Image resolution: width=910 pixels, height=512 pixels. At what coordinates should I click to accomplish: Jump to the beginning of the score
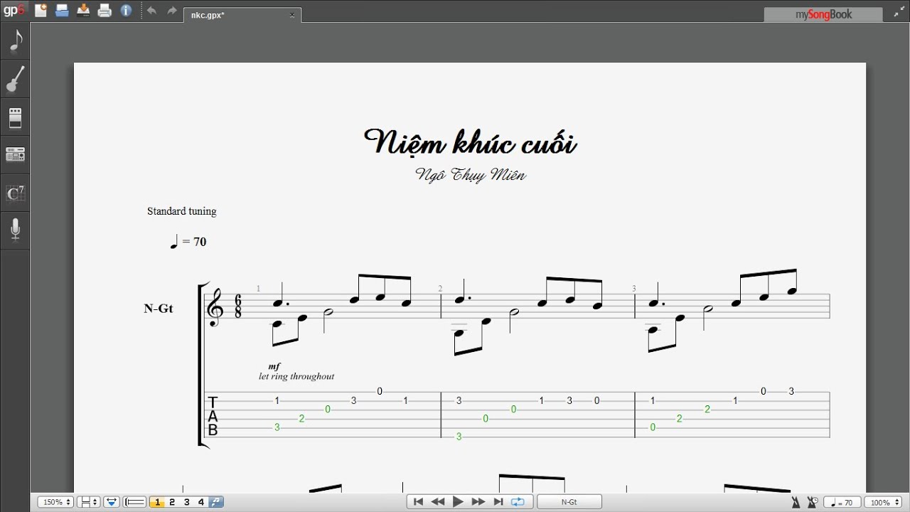point(418,502)
